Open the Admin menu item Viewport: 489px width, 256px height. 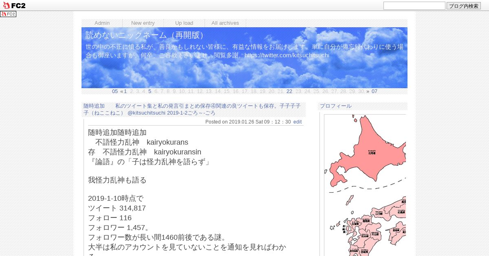point(102,23)
